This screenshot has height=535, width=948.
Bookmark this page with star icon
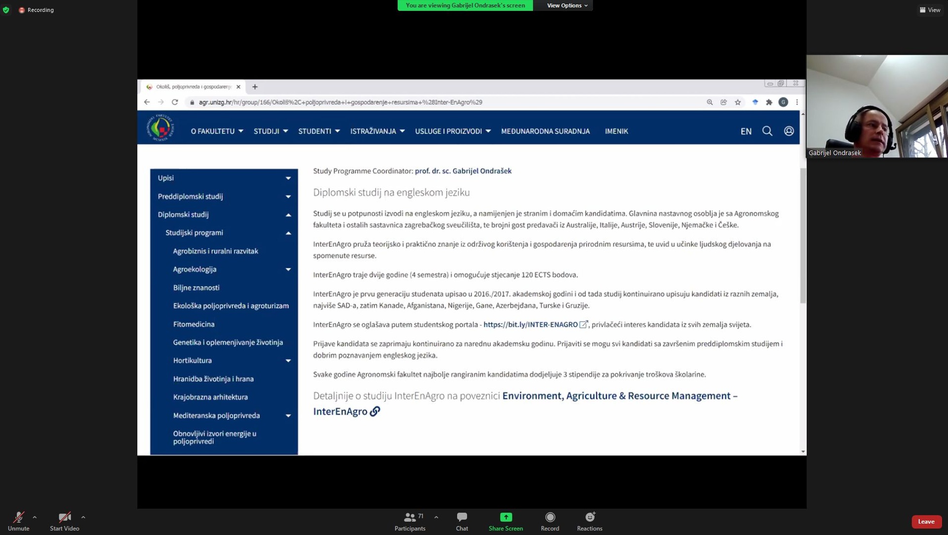click(x=738, y=102)
